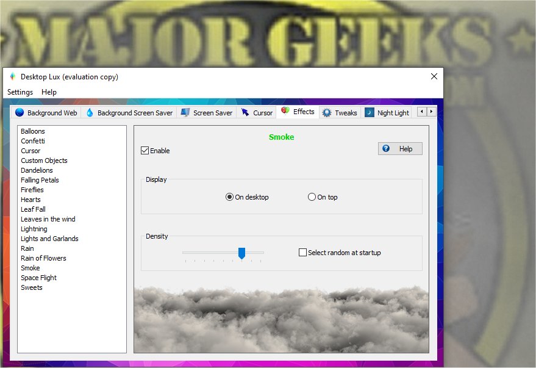Select the On desktop radio button
This screenshot has width=536, height=368.
[229, 197]
